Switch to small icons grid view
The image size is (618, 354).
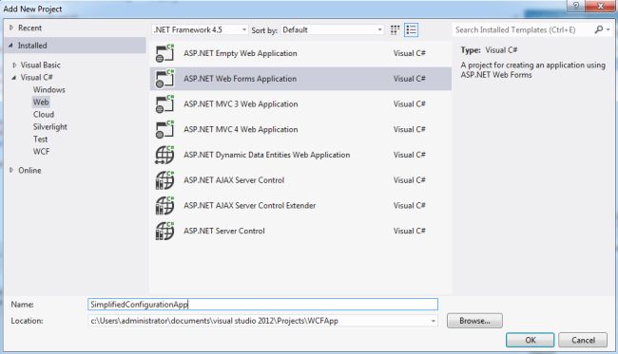pyautogui.click(x=395, y=29)
